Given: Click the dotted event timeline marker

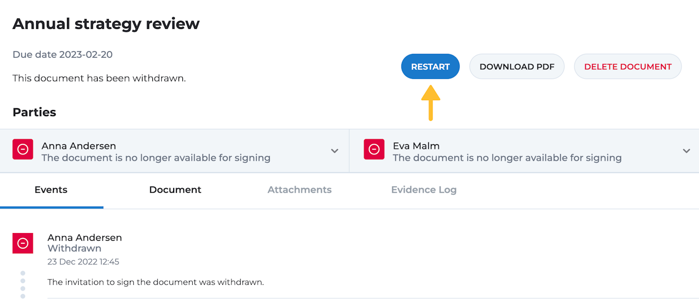Looking at the screenshot, I should [x=23, y=285].
